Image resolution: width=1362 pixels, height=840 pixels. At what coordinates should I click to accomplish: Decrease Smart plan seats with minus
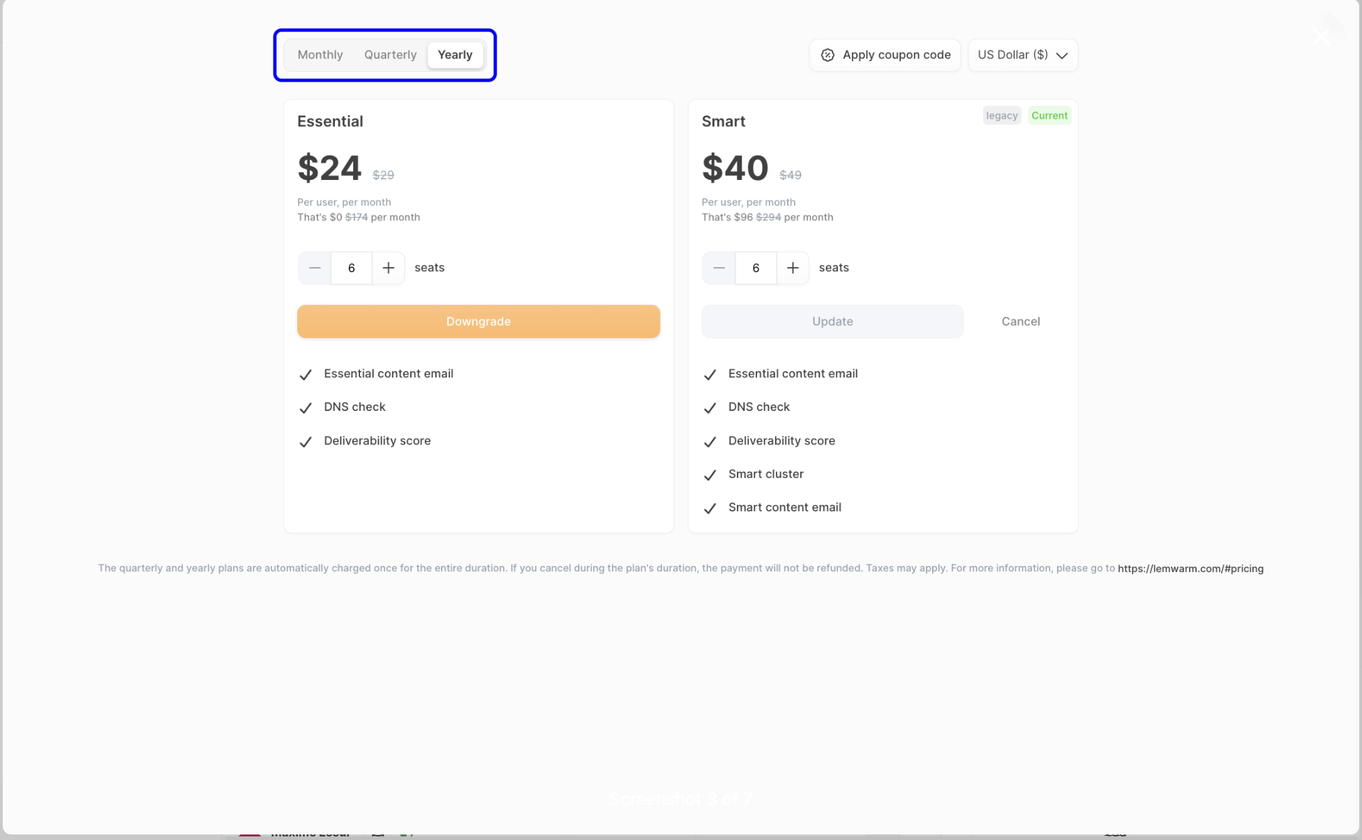pyautogui.click(x=719, y=268)
